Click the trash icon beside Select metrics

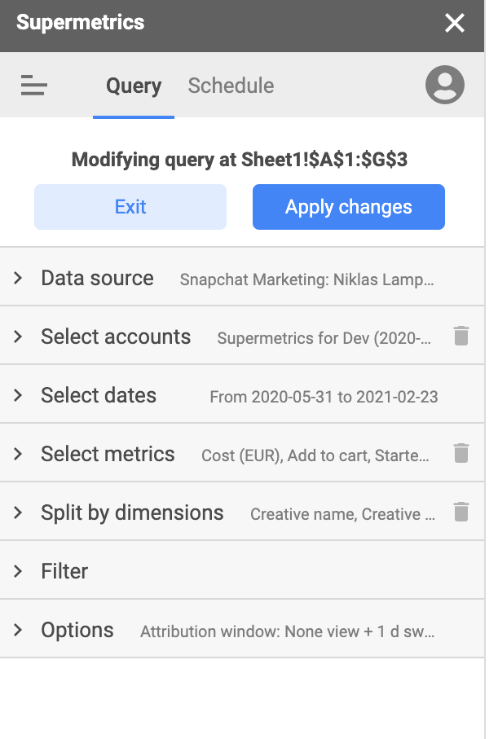pyautogui.click(x=461, y=453)
